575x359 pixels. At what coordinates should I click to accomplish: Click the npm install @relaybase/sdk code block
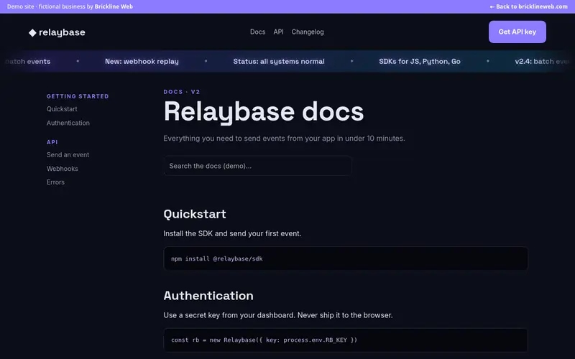click(346, 258)
